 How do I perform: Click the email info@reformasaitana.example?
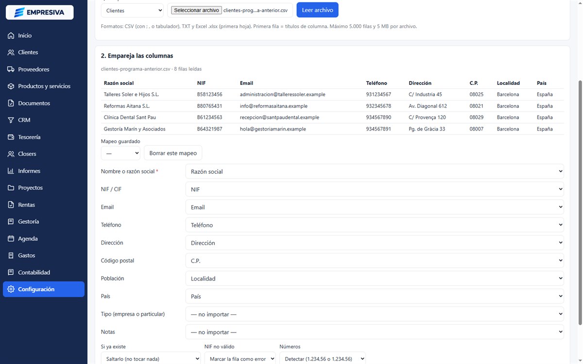pyautogui.click(x=274, y=106)
